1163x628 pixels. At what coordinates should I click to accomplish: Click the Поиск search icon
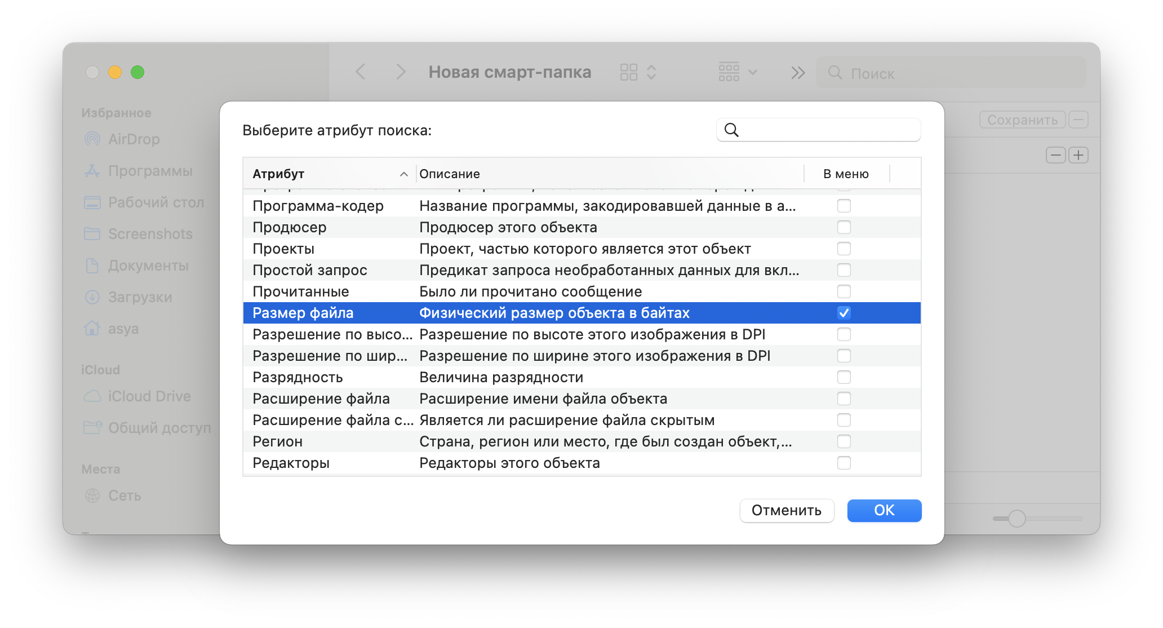tap(833, 72)
